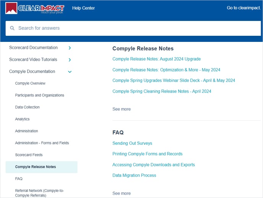Open Spring Cleaning Release Notes April 2024
Viewport: 263px width, 198px height.
click(162, 91)
